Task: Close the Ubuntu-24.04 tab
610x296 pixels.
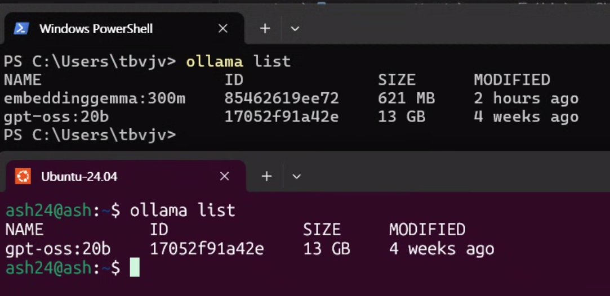Action: pyautogui.click(x=224, y=176)
